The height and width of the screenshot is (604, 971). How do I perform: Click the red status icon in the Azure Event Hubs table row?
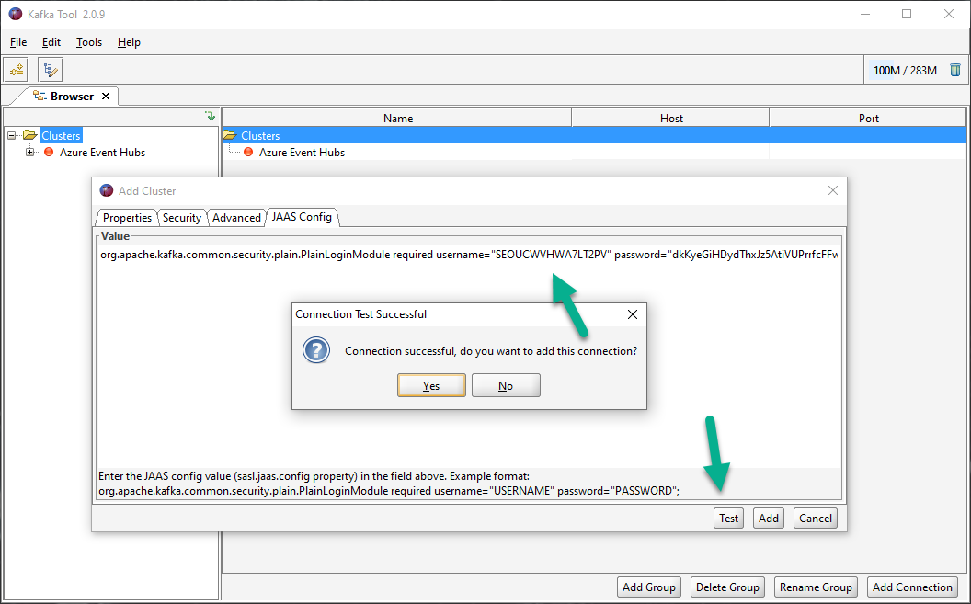tap(248, 152)
